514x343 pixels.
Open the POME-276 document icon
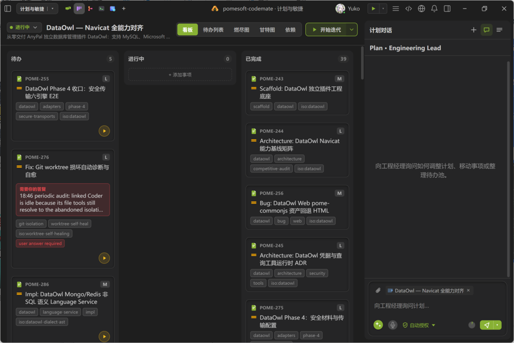click(19, 157)
